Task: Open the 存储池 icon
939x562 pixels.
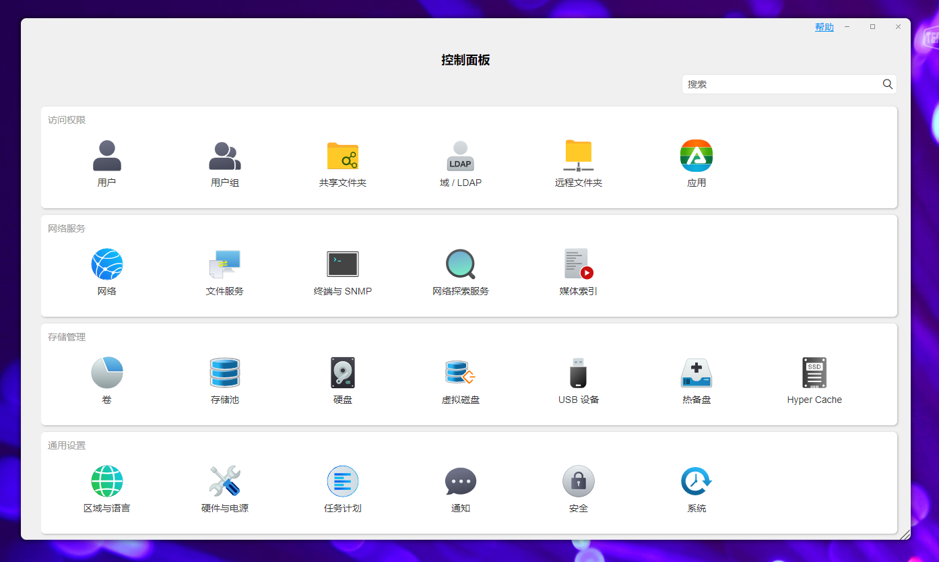Action: click(x=225, y=373)
